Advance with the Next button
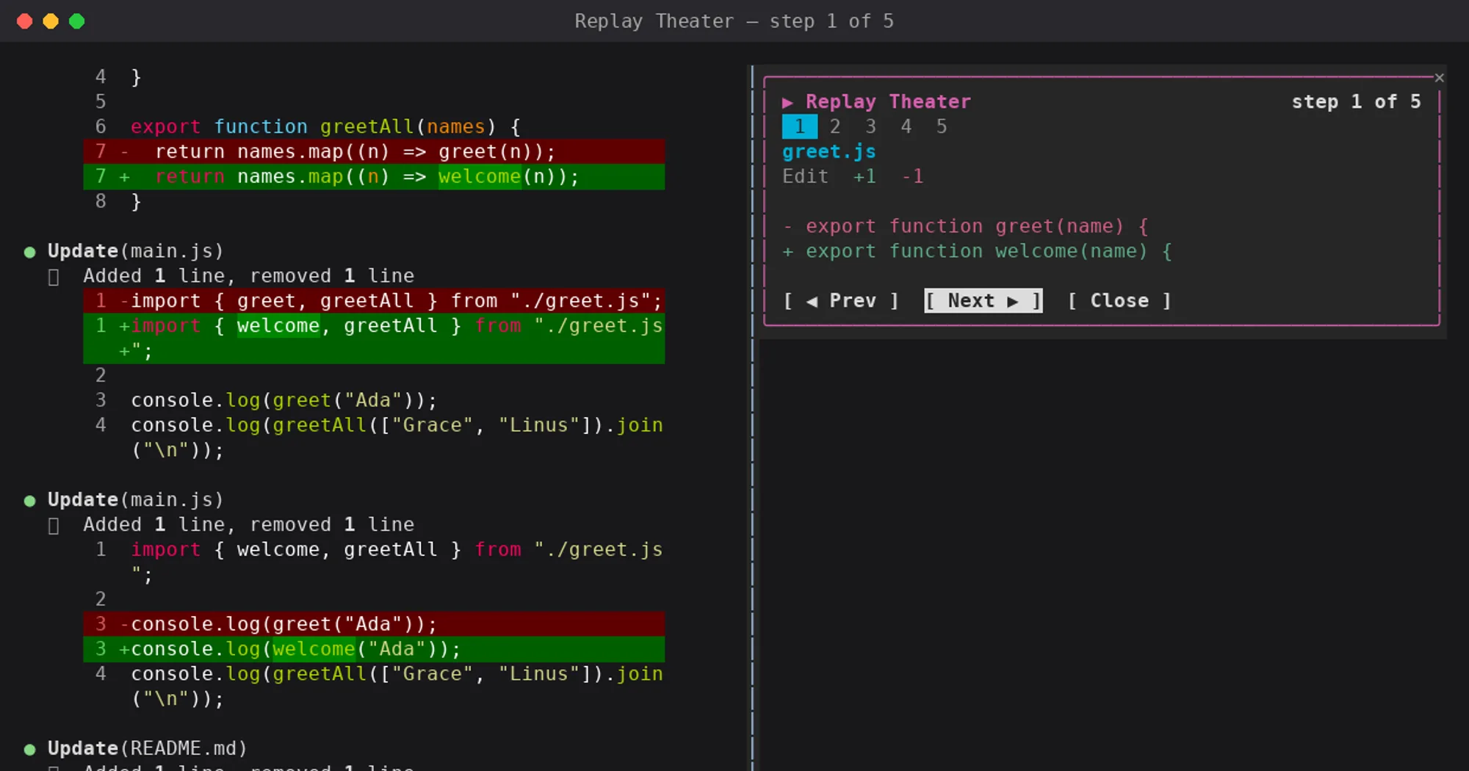 click(x=983, y=300)
